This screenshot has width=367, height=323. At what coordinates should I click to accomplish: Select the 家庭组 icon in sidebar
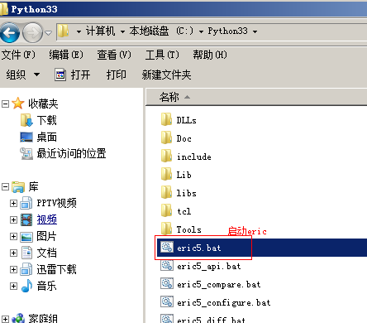click(18, 318)
